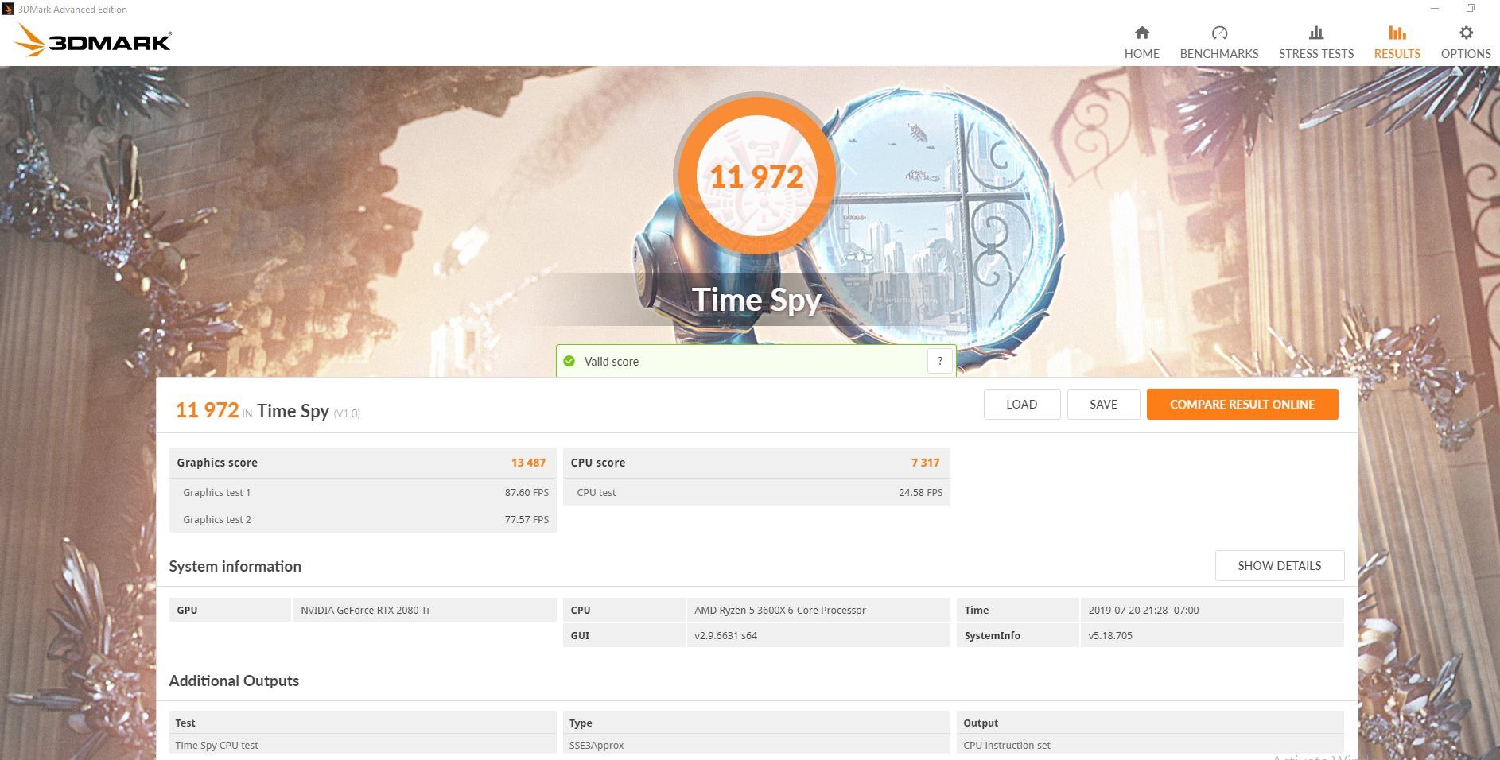Viewport: 1500px width, 760px height.
Task: Go to the STRESS TESTS tab label
Action: [1316, 53]
